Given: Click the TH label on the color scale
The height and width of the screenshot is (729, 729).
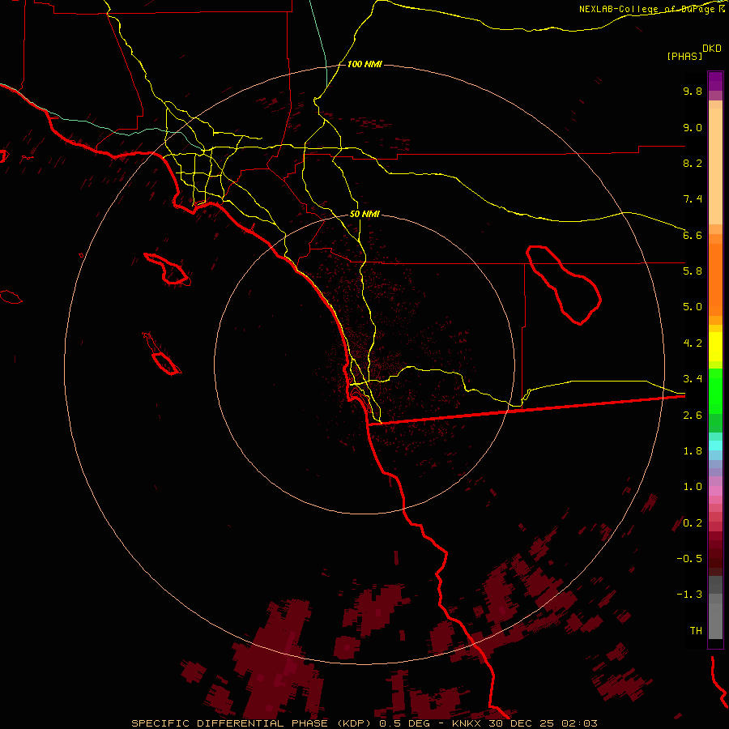Looking at the screenshot, I should point(696,631).
